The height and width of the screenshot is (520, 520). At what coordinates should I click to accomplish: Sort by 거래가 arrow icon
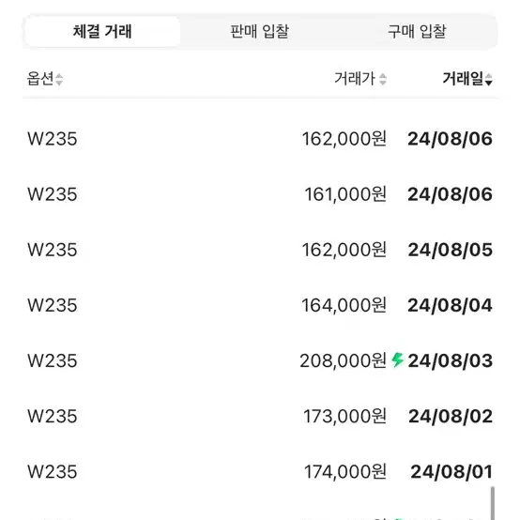pos(383,79)
